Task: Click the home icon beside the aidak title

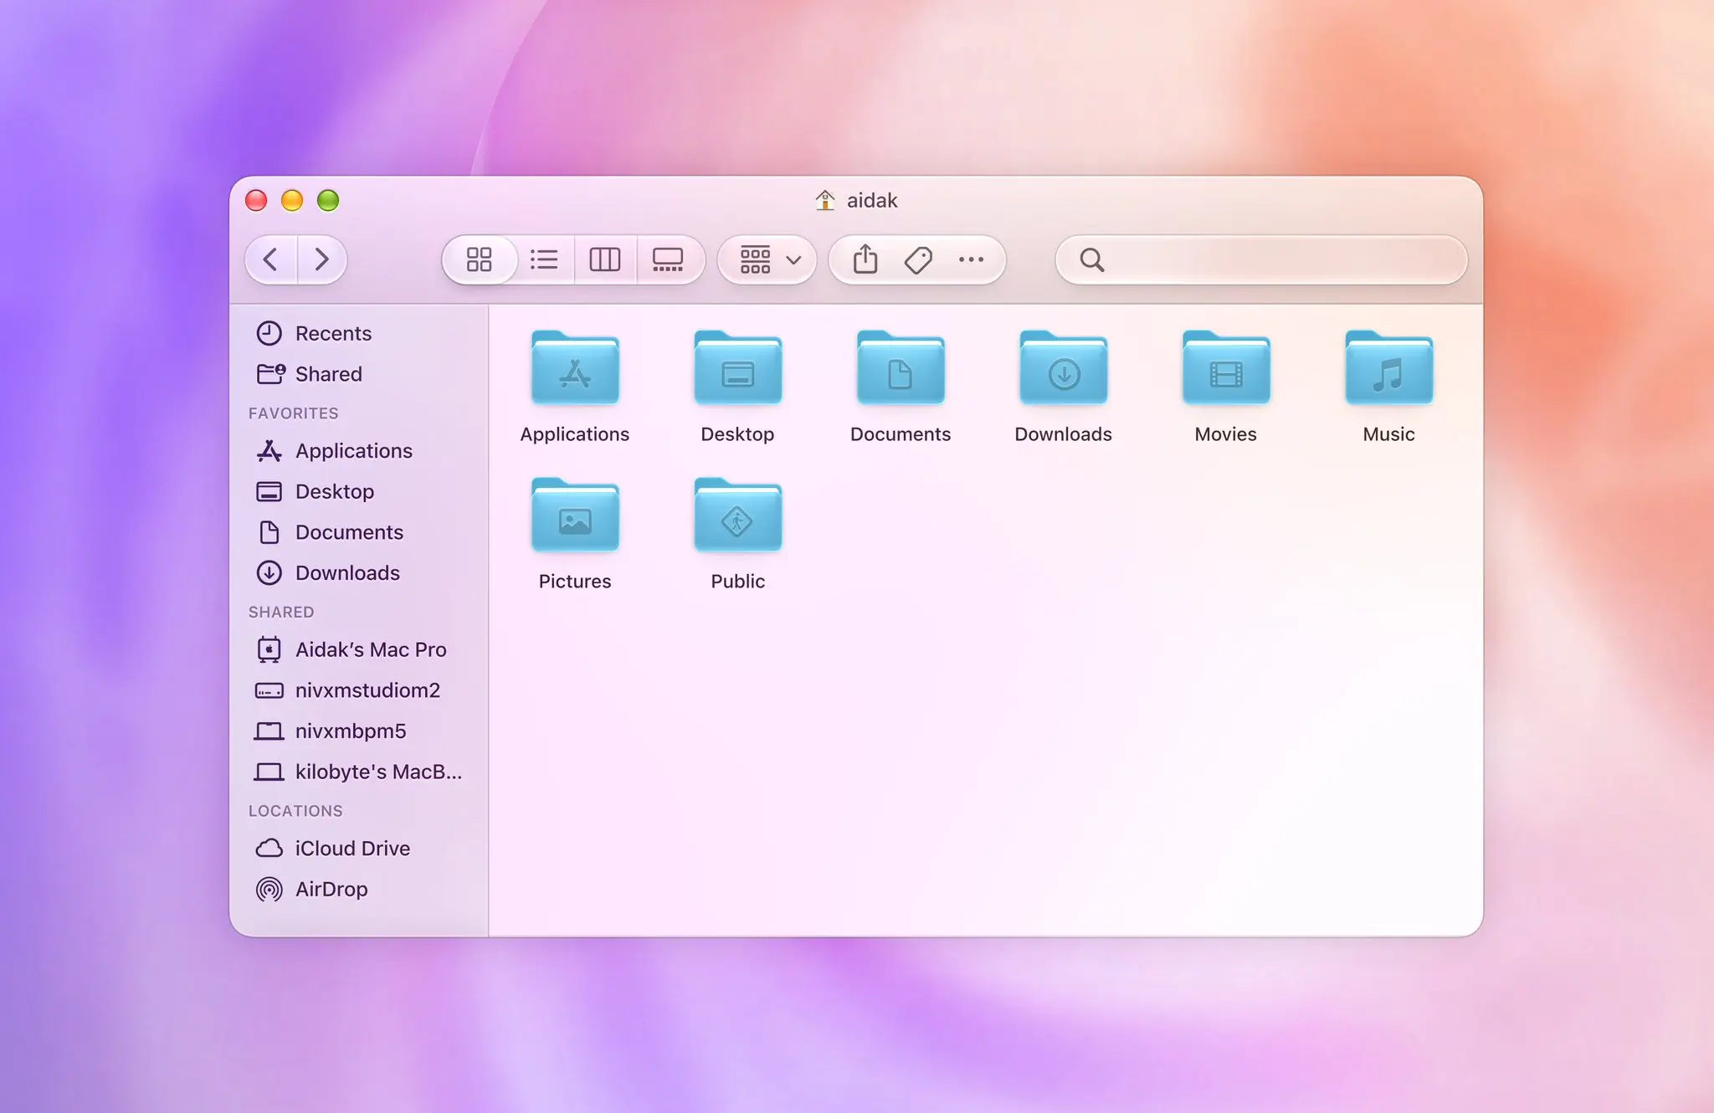Action: pos(825,200)
